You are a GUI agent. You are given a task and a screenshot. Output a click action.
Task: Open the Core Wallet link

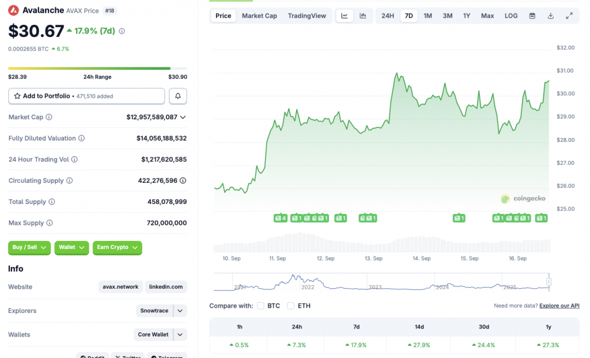(x=153, y=334)
